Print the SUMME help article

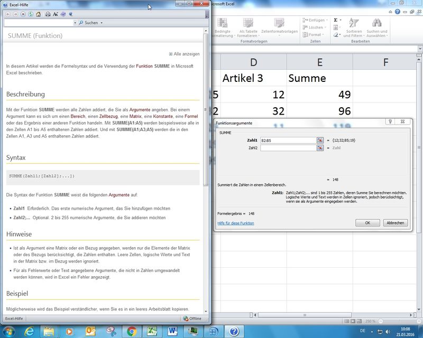tap(48, 14)
